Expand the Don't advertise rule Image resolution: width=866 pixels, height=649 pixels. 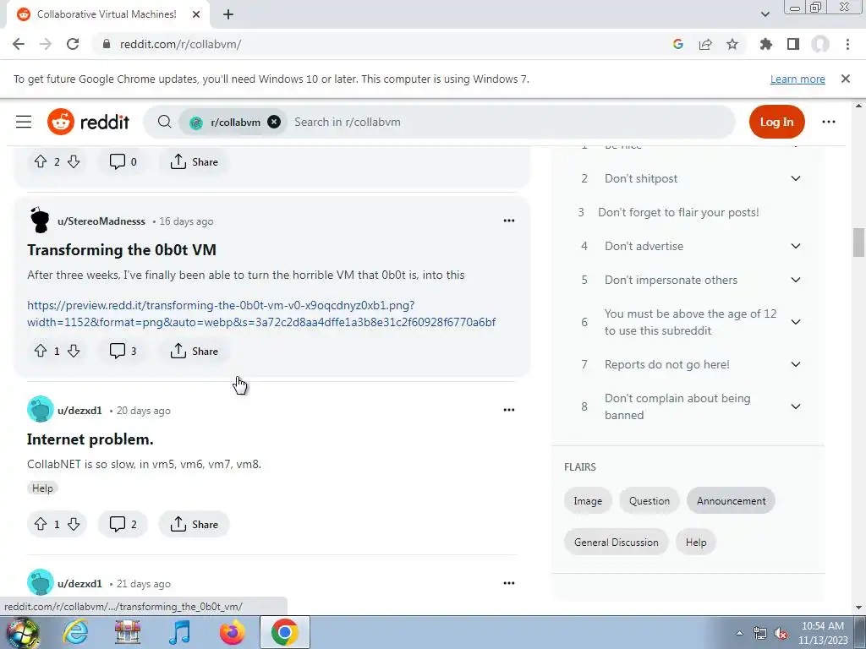click(795, 246)
